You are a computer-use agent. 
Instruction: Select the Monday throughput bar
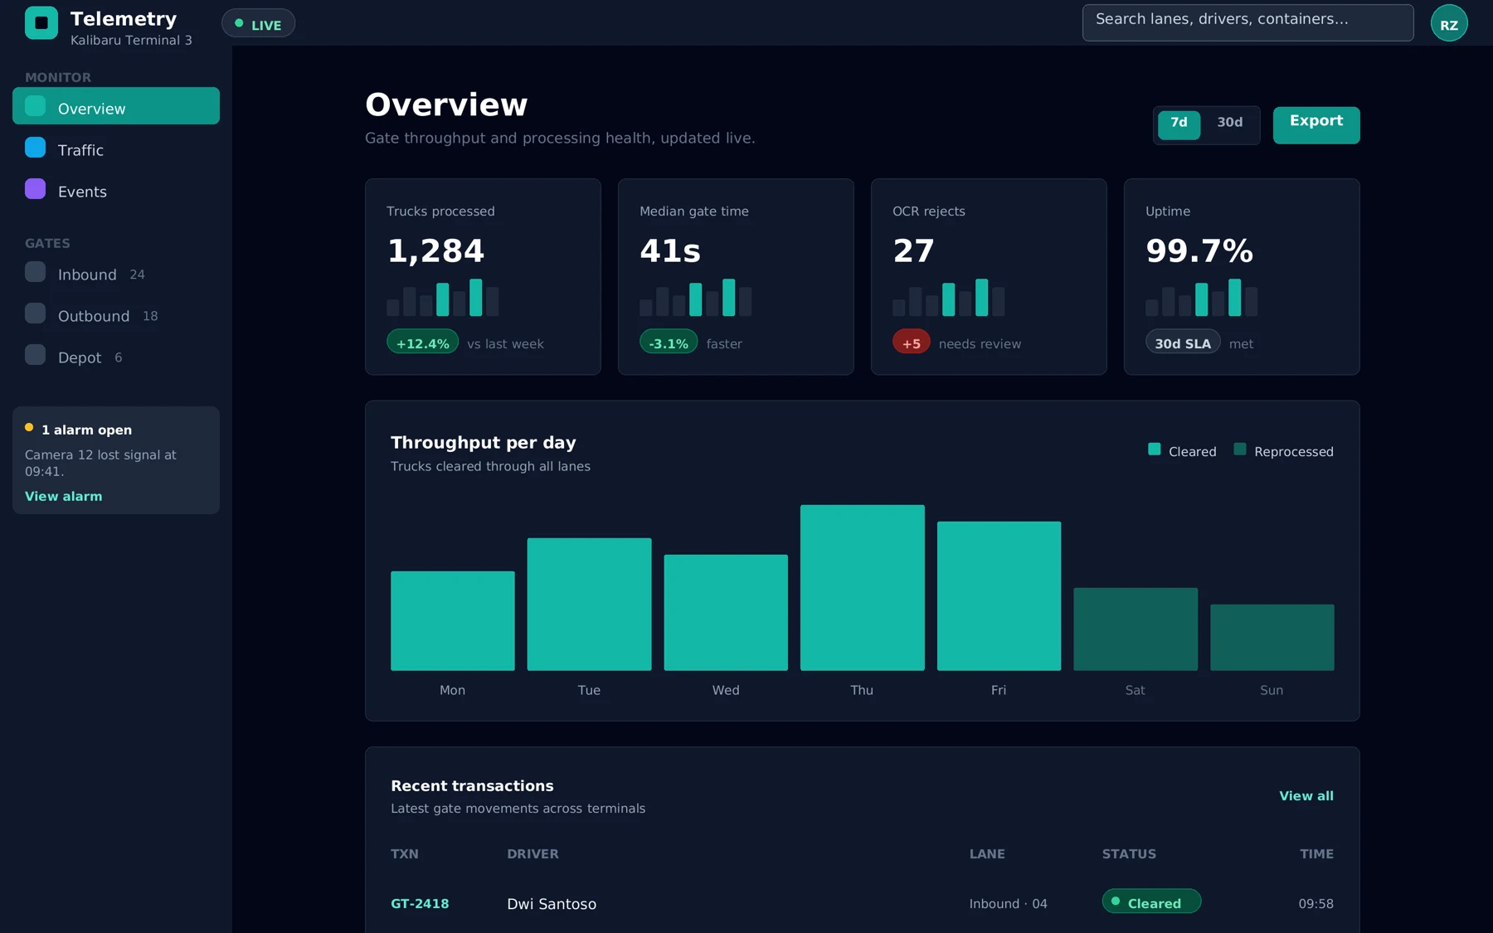click(x=453, y=620)
